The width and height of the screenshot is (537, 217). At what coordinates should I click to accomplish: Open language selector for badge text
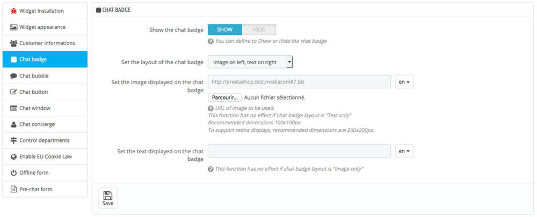tap(404, 151)
